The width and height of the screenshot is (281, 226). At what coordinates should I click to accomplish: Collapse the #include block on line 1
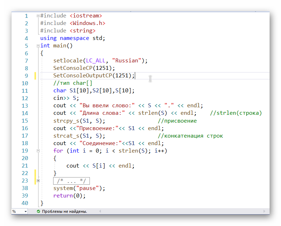click(38, 16)
